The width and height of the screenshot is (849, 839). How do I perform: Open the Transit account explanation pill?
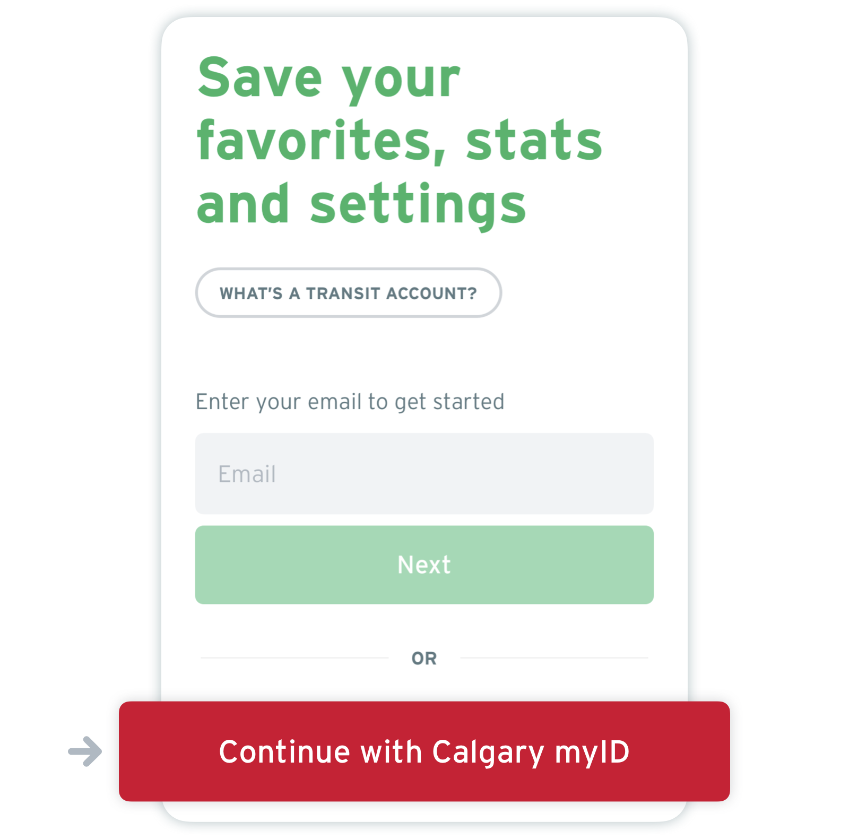coord(348,293)
